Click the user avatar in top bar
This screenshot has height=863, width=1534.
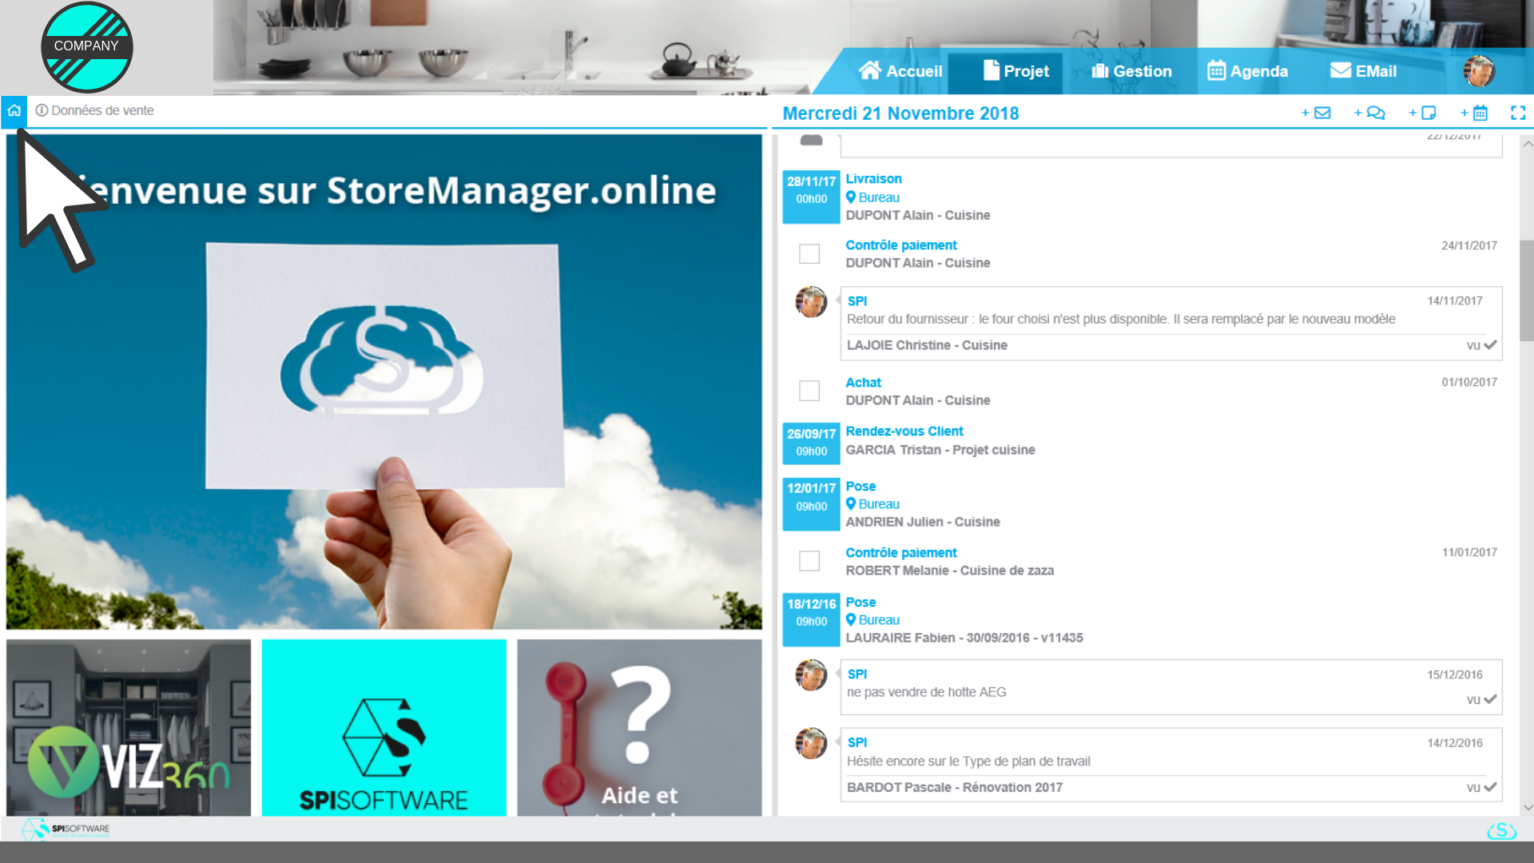tap(1479, 71)
